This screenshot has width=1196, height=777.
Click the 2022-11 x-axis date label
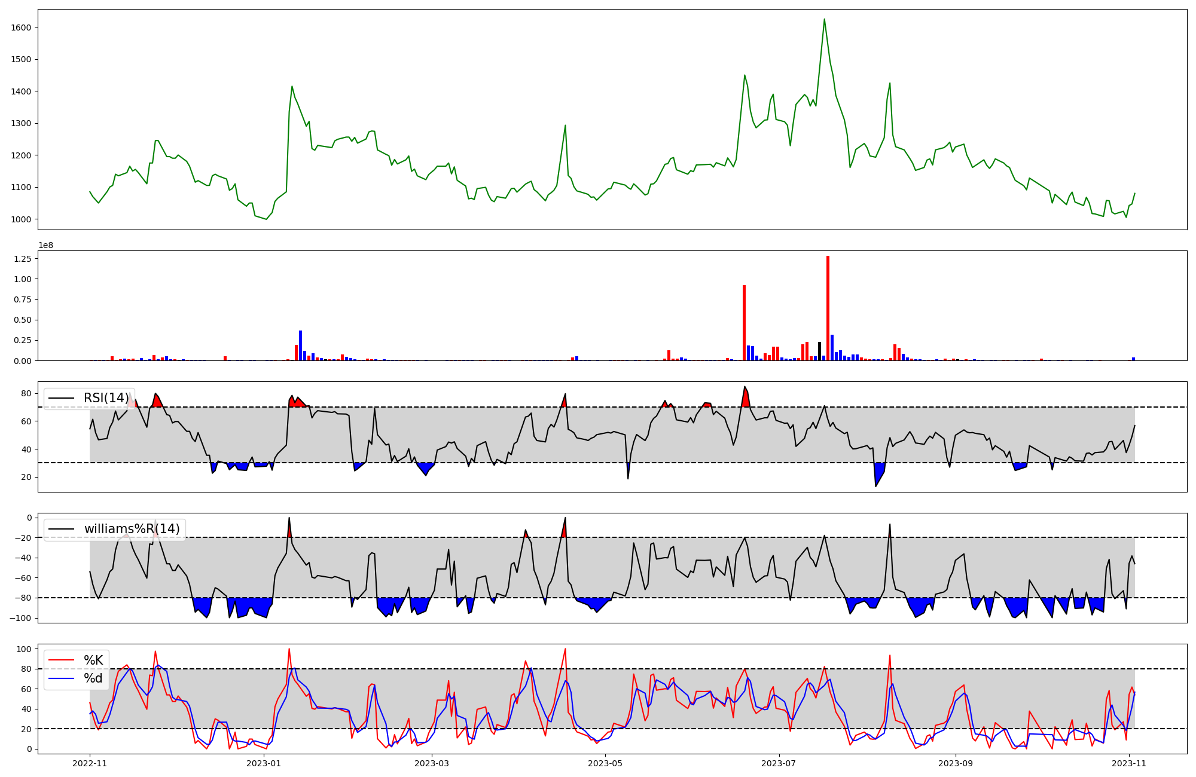[x=90, y=763]
